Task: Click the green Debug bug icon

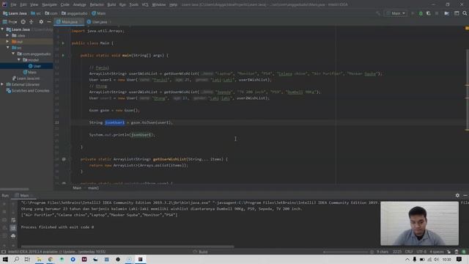Action: click(x=421, y=13)
